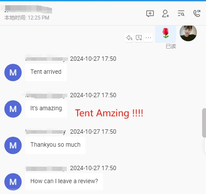
Task: Select the "How can I leave a review?" message
Action: (x=64, y=182)
